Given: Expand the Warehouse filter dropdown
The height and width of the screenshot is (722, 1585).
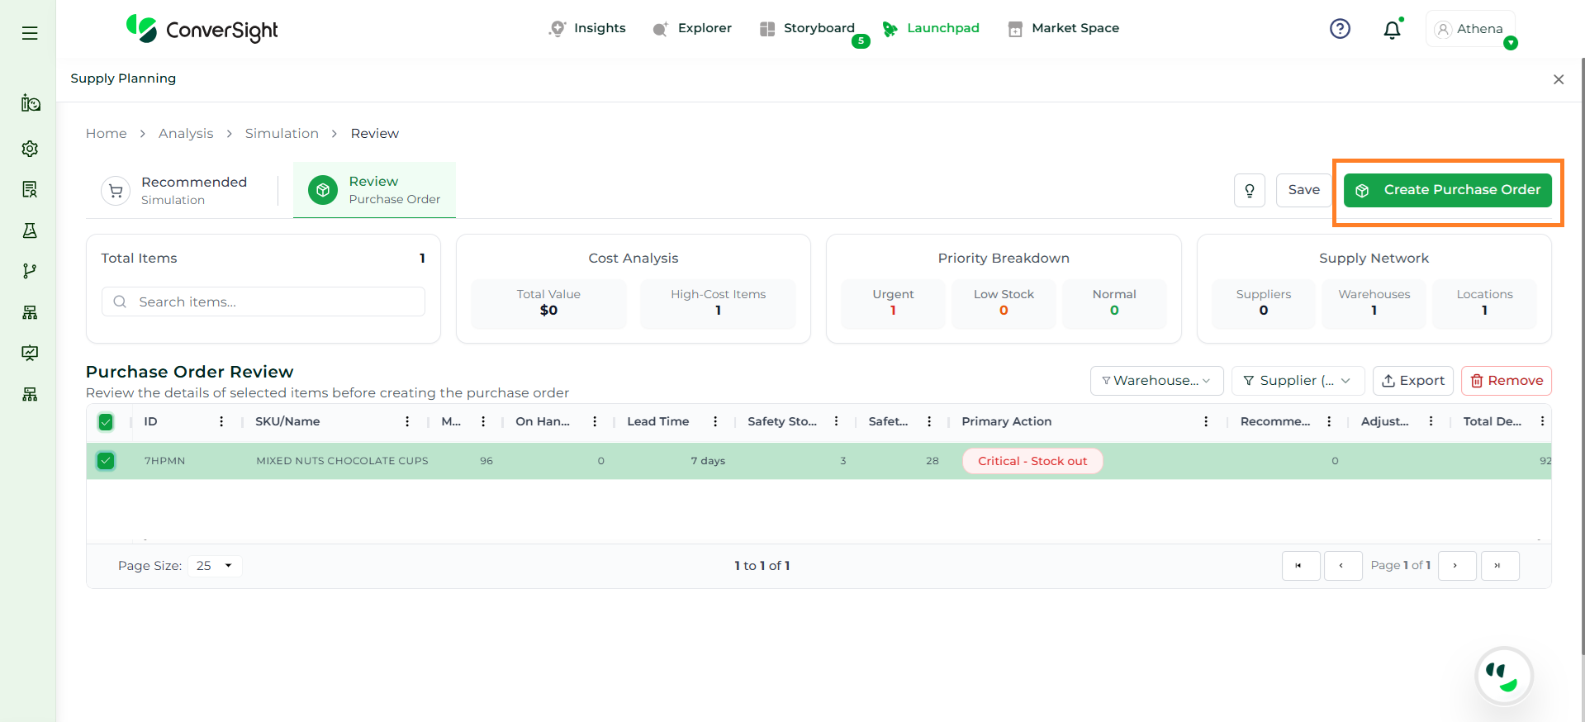Looking at the screenshot, I should (1156, 381).
